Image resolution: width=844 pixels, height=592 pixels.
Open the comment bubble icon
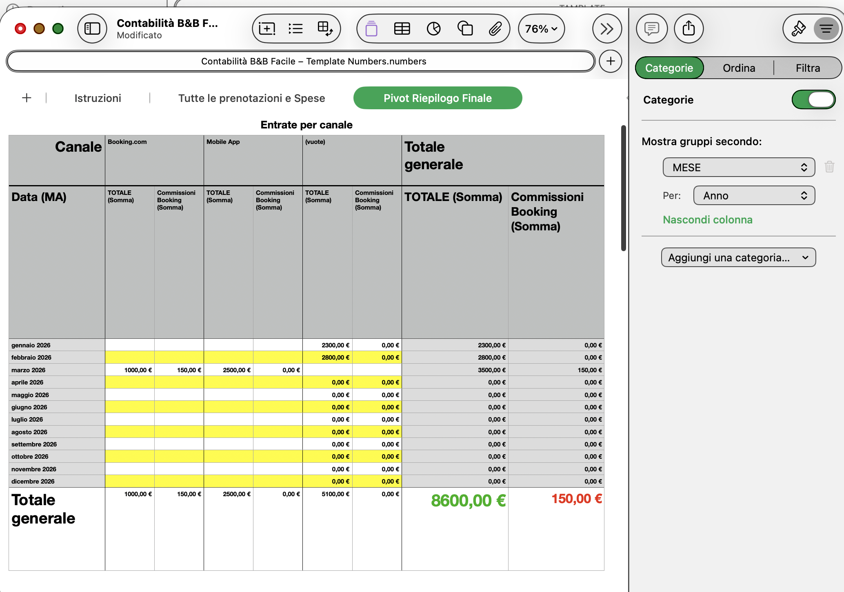pyautogui.click(x=652, y=29)
